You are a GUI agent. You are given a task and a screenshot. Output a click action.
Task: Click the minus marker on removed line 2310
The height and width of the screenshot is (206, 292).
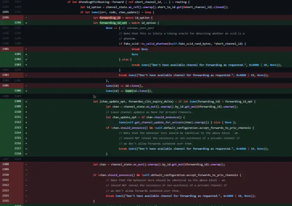26,175
